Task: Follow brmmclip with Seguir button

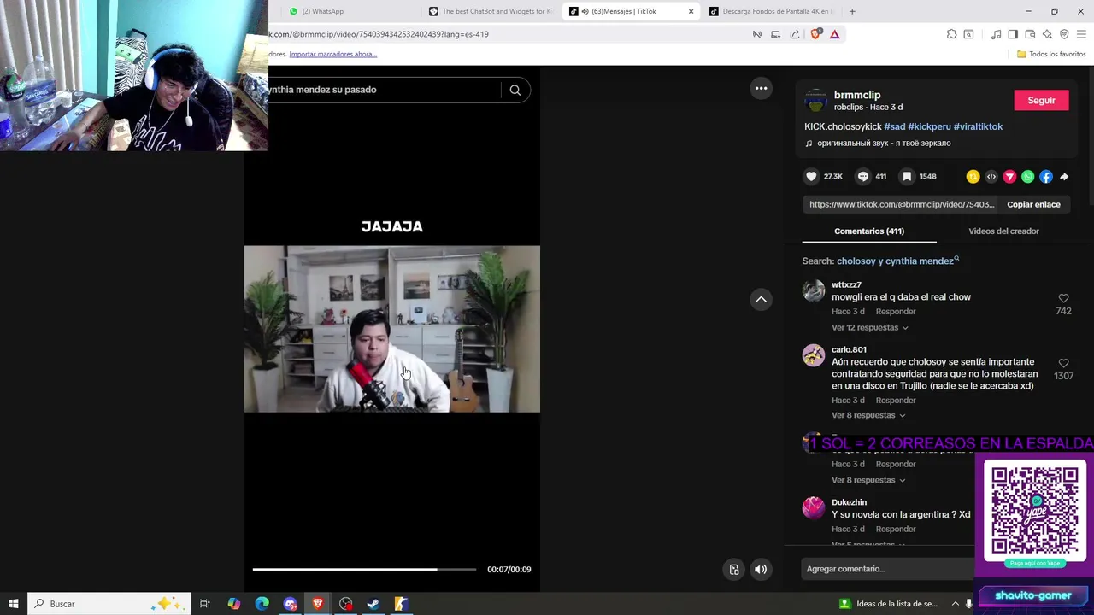Action: pyautogui.click(x=1041, y=100)
